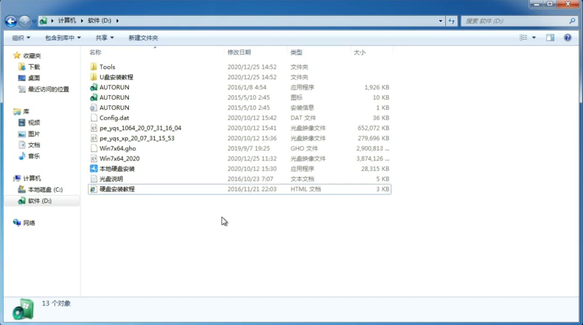The height and width of the screenshot is (325, 583).
Task: Open Win7x64.gho backup file
Action: tap(117, 148)
